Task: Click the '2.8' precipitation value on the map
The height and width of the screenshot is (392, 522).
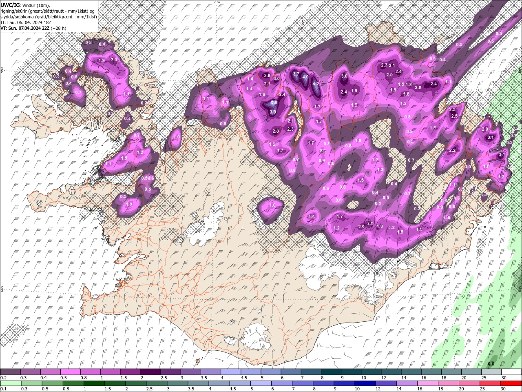Action: coord(276,131)
